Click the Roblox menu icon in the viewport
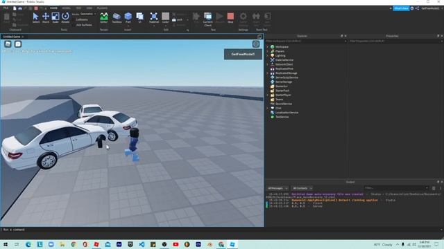The height and width of the screenshot is (249, 444). [x=8, y=44]
